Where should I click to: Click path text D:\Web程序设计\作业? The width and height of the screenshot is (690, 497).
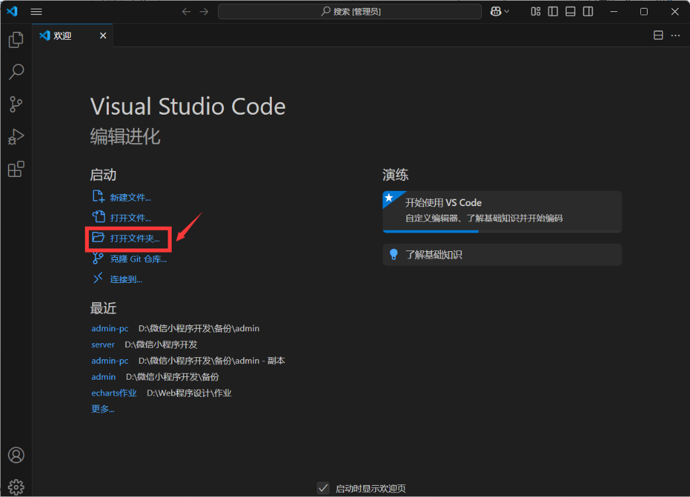point(189,393)
